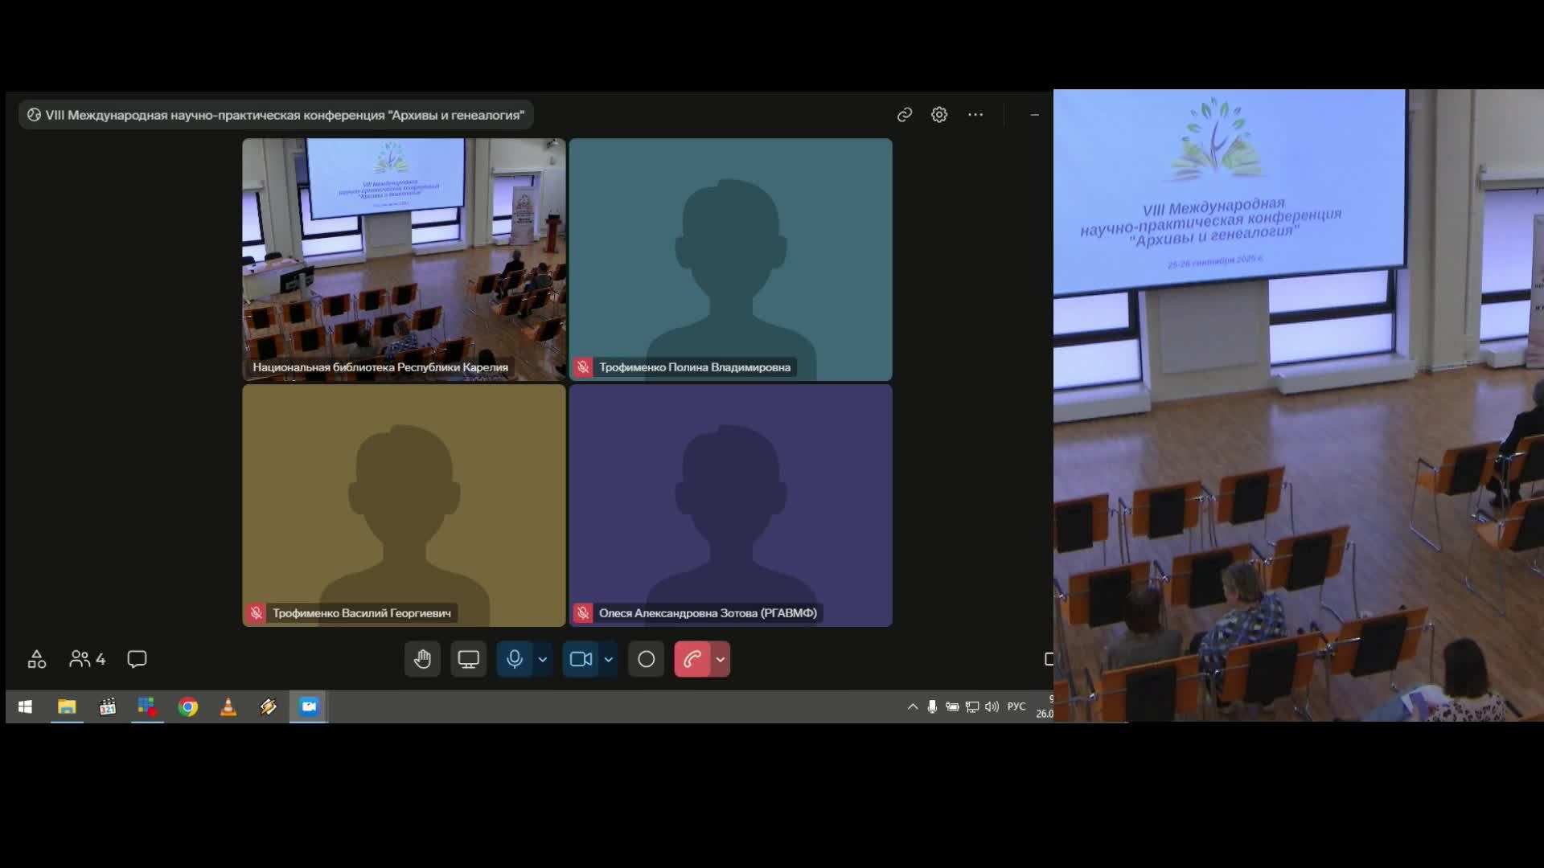Toggle the microphone on or off

(515, 660)
